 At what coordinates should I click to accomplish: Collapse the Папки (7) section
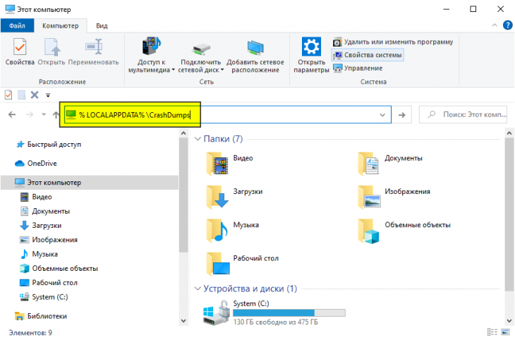pyautogui.click(x=198, y=139)
